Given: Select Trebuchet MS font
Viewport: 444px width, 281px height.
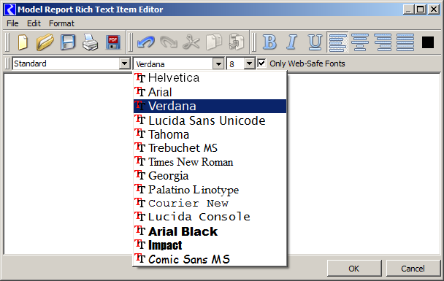Looking at the screenshot, I should point(210,147).
